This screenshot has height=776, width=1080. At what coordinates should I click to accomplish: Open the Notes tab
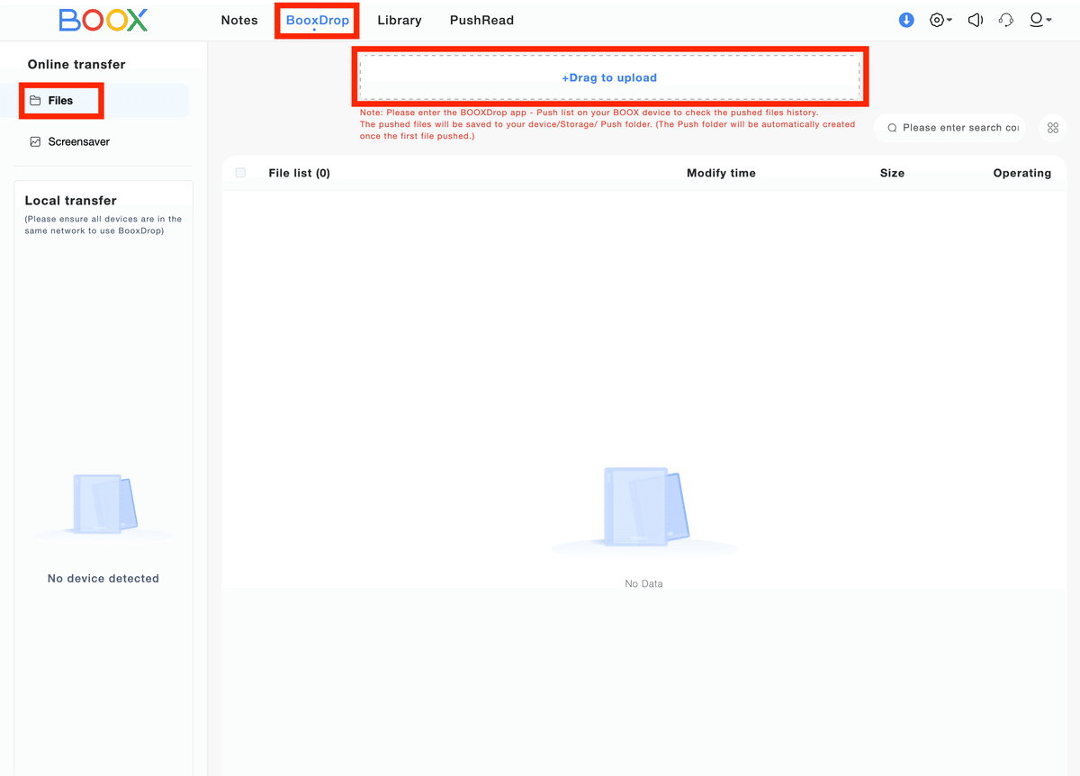pos(239,20)
